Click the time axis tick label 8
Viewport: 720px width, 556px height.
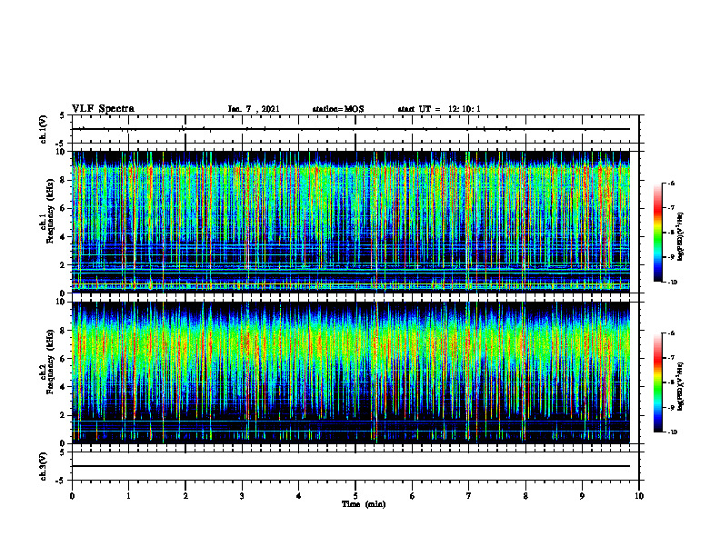pos(525,496)
